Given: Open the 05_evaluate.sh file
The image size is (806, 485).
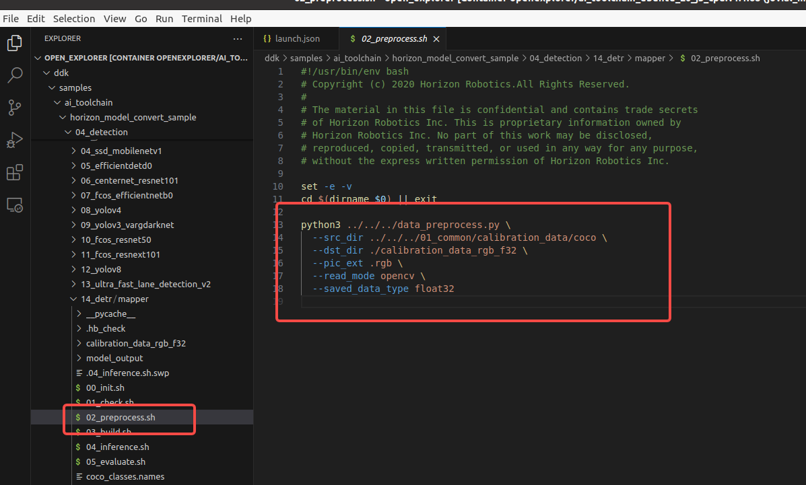Looking at the screenshot, I should [x=115, y=461].
